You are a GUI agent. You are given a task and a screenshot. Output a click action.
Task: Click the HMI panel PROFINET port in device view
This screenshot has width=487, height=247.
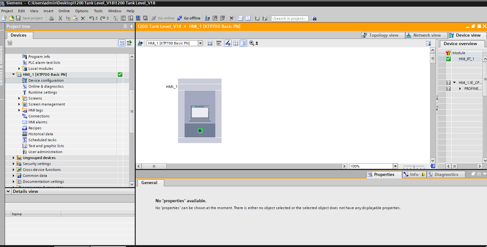pyautogui.click(x=200, y=131)
